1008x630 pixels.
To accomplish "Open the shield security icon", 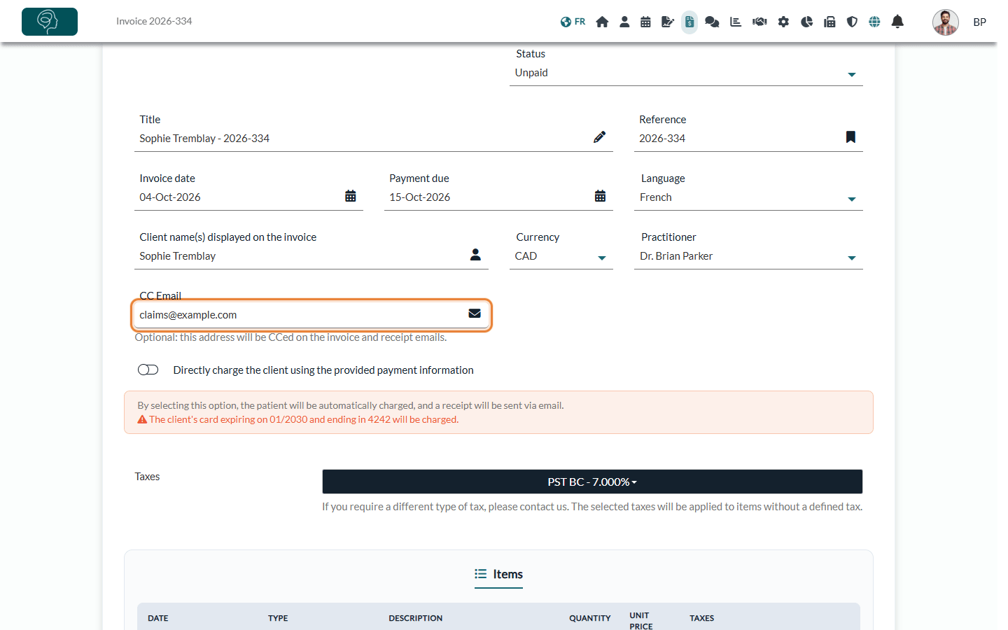I will pos(852,22).
